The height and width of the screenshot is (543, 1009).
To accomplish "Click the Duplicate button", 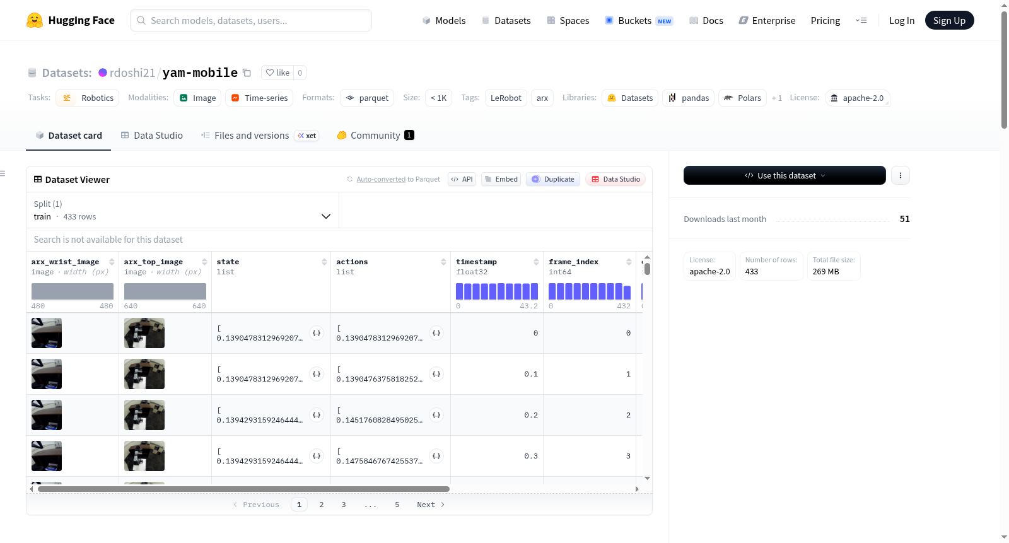I will (x=553, y=179).
